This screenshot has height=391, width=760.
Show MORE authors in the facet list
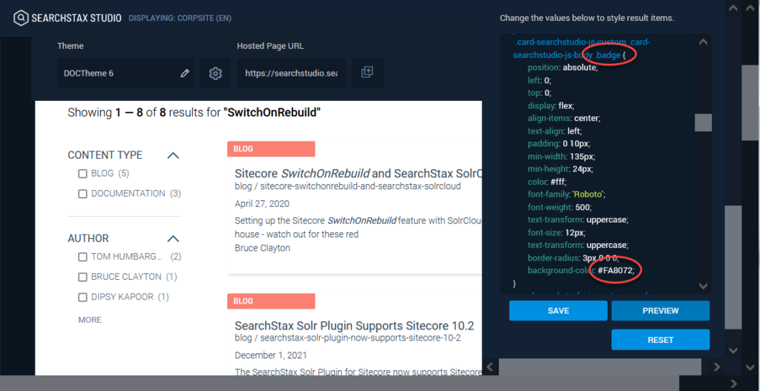tap(90, 320)
